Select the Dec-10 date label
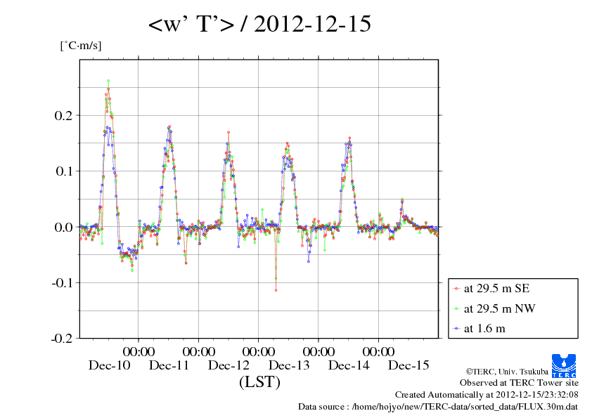 pos(109,365)
